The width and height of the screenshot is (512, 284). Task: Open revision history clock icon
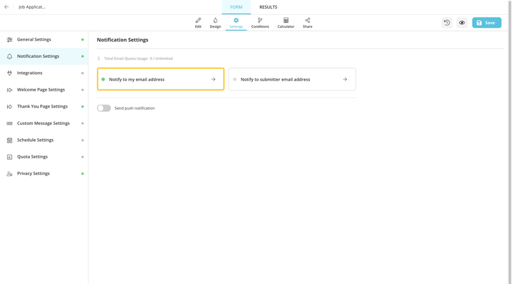click(x=447, y=22)
